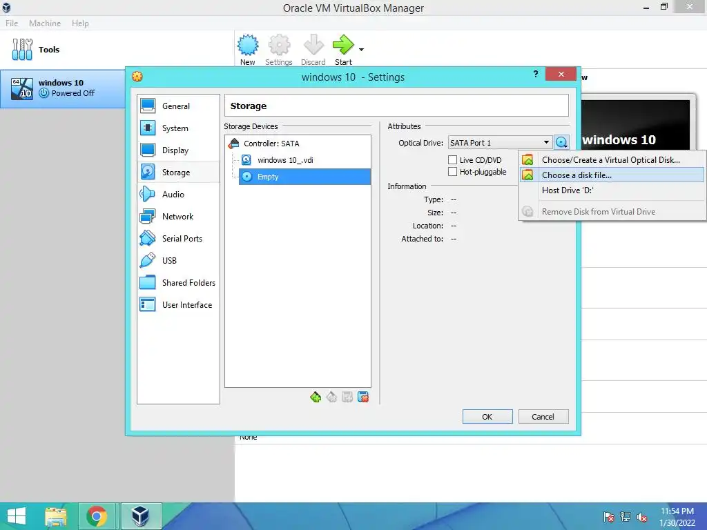
Task: Open the USB settings category
Action: click(x=179, y=260)
